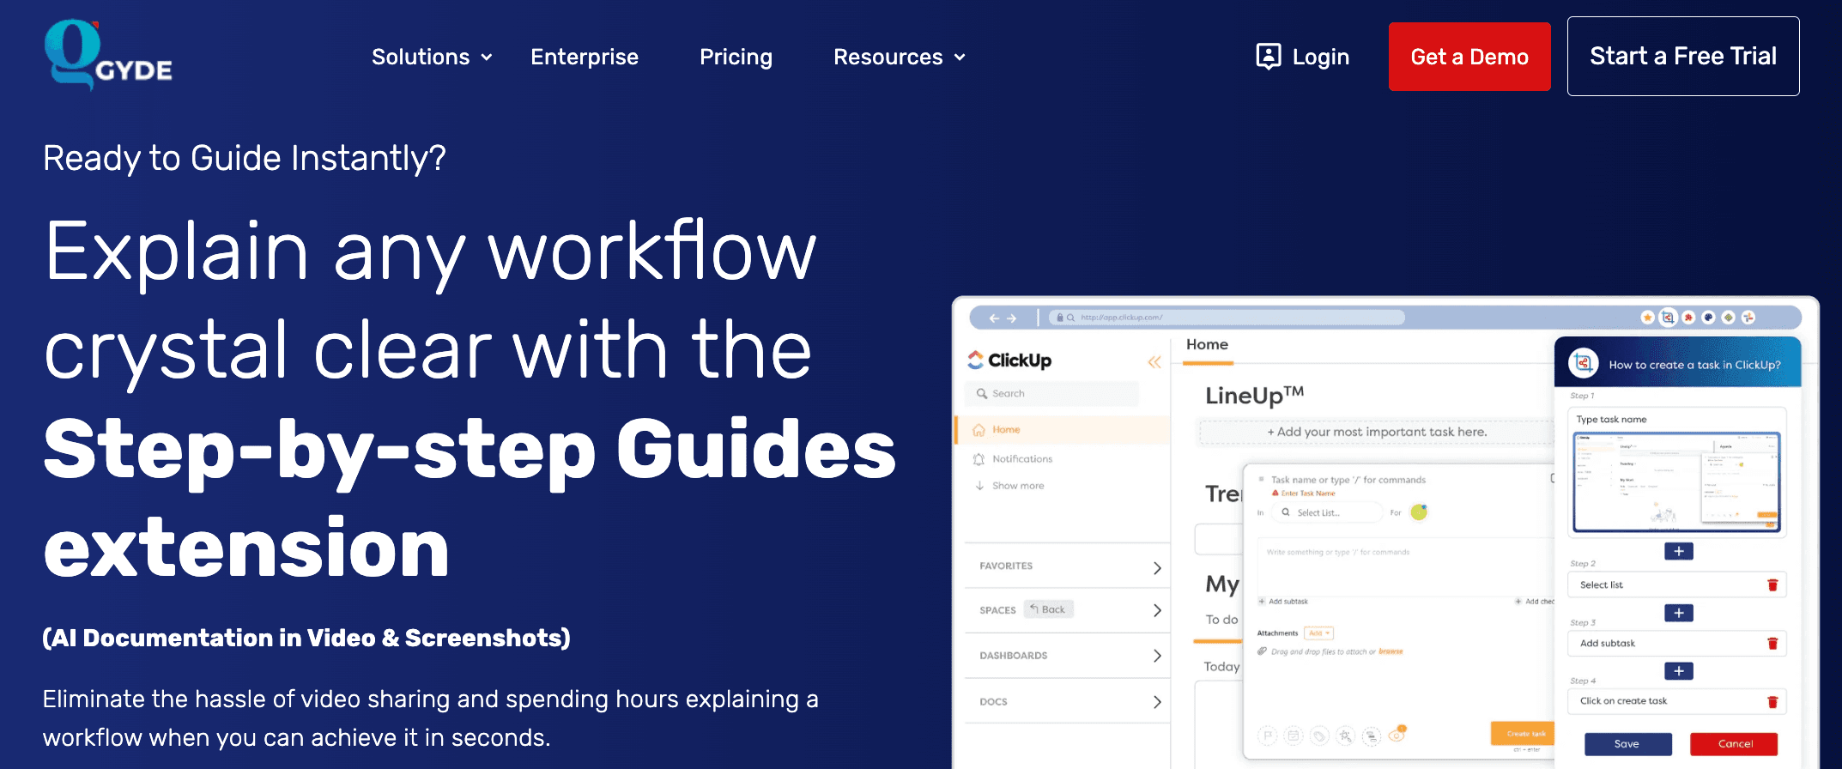This screenshot has height=769, width=1842.
Task: Click the Gyde icon in guide panel header
Action: (1584, 364)
